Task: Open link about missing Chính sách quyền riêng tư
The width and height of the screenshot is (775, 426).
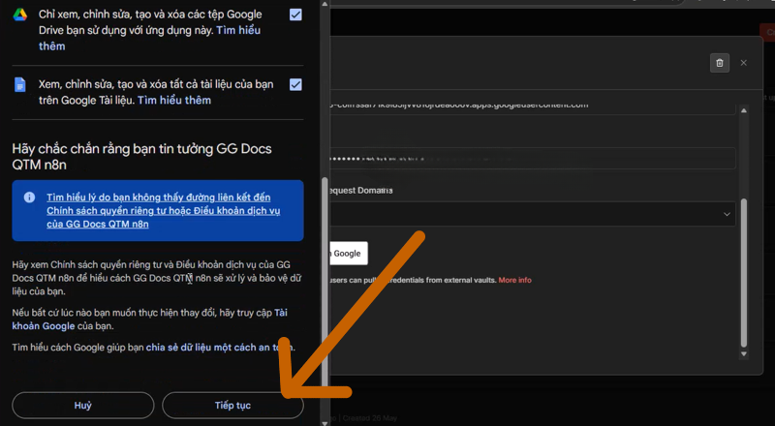Action: coord(163,210)
